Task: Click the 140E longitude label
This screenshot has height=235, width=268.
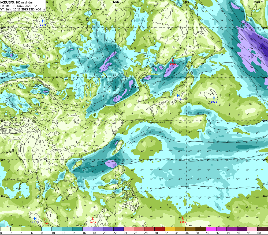Action: [x=186, y=2]
